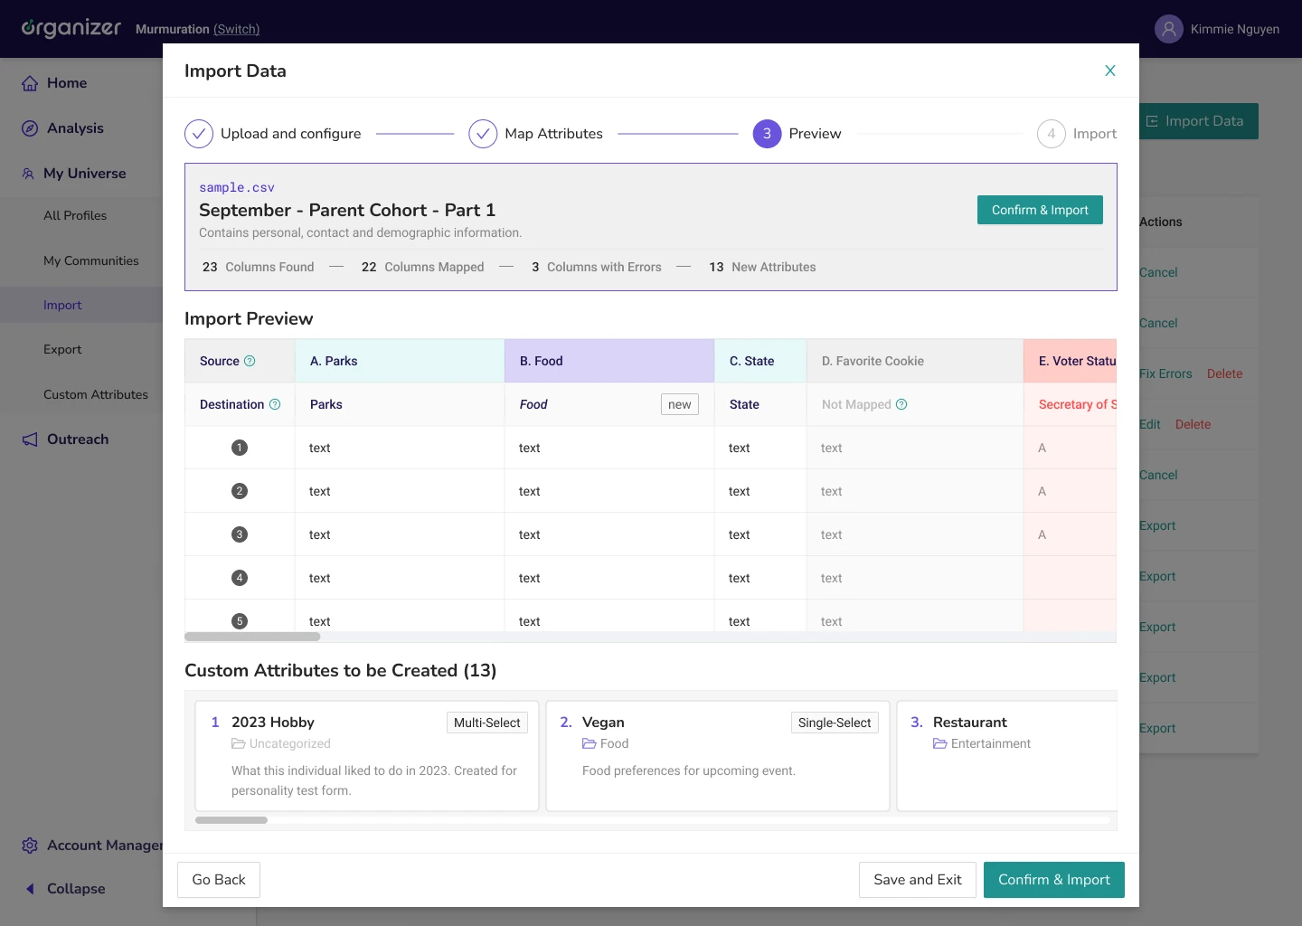Viewport: 1302px width, 926px height.
Task: Click the Switch organization link
Action: [x=236, y=29]
